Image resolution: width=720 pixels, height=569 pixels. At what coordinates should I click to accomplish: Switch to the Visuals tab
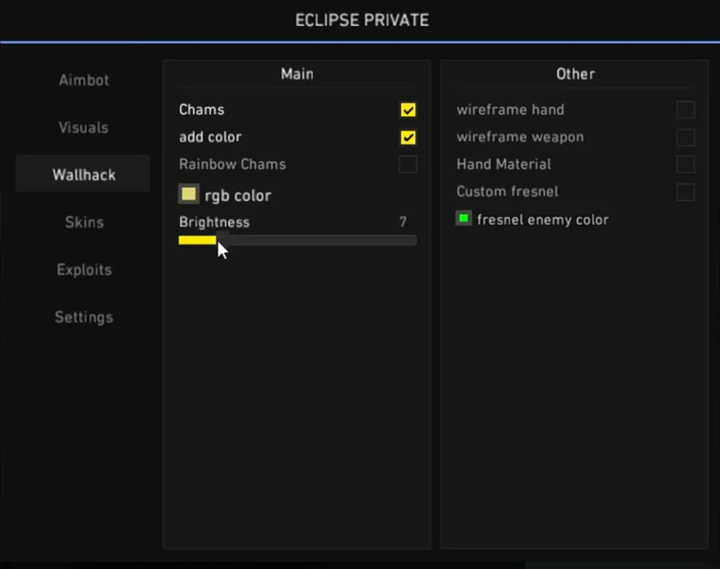pyautogui.click(x=84, y=127)
